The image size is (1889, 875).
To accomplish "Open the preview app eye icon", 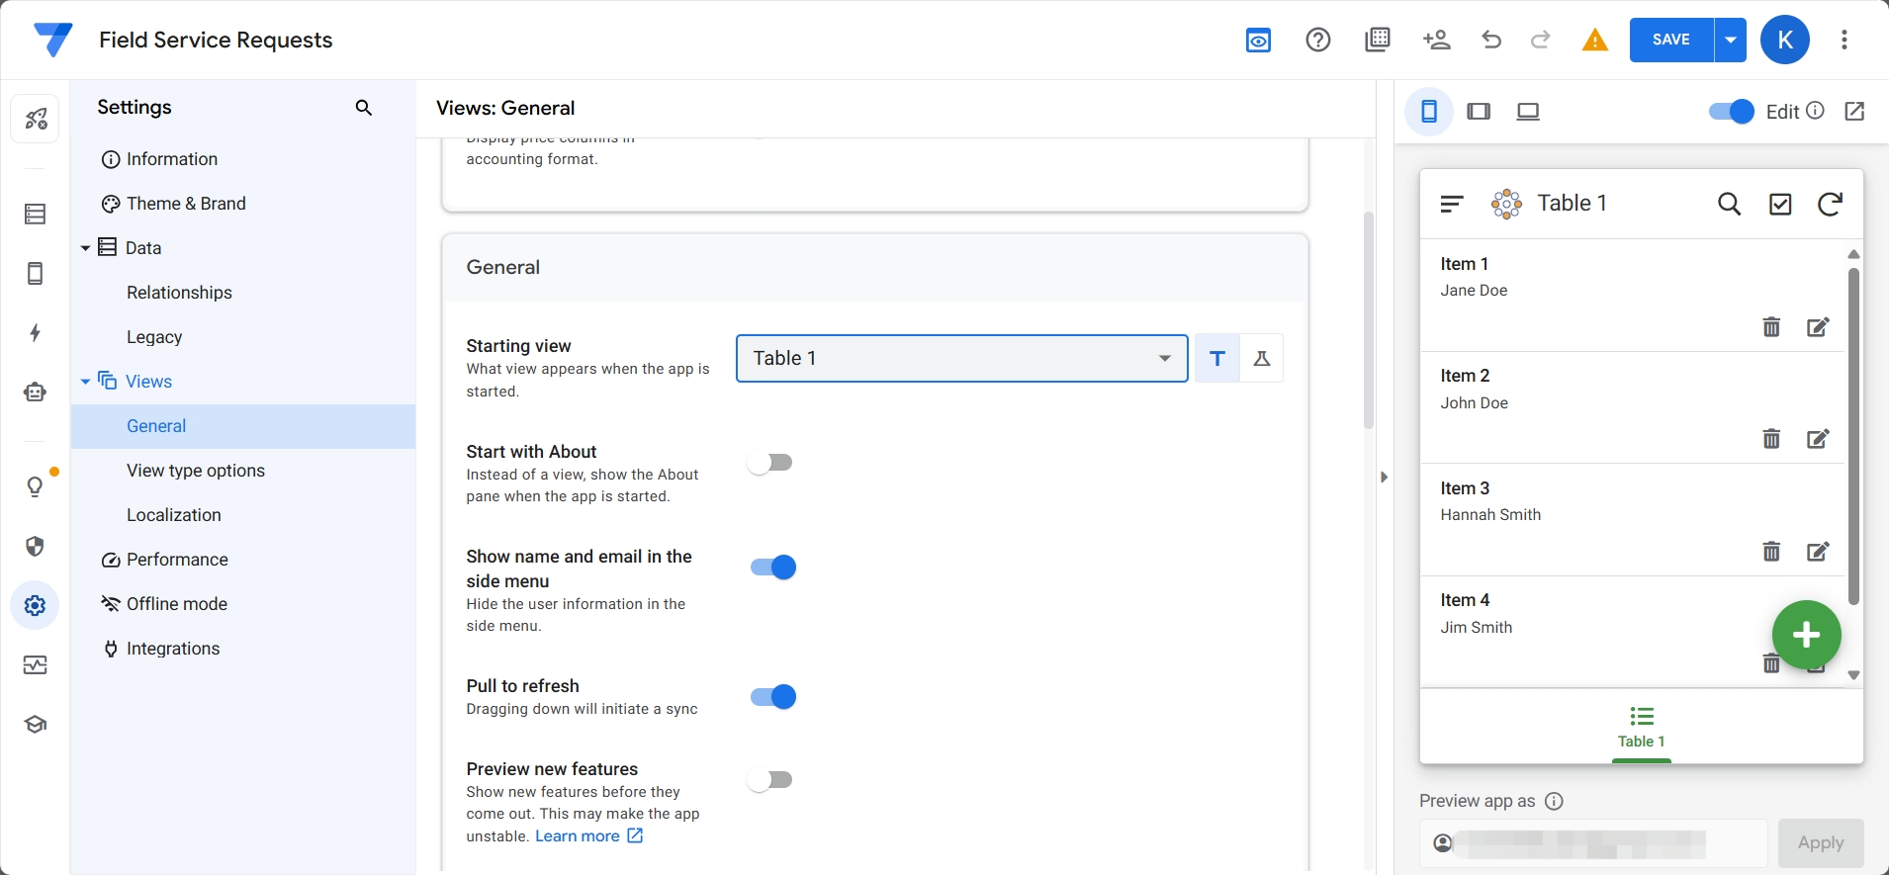I will [1258, 41].
